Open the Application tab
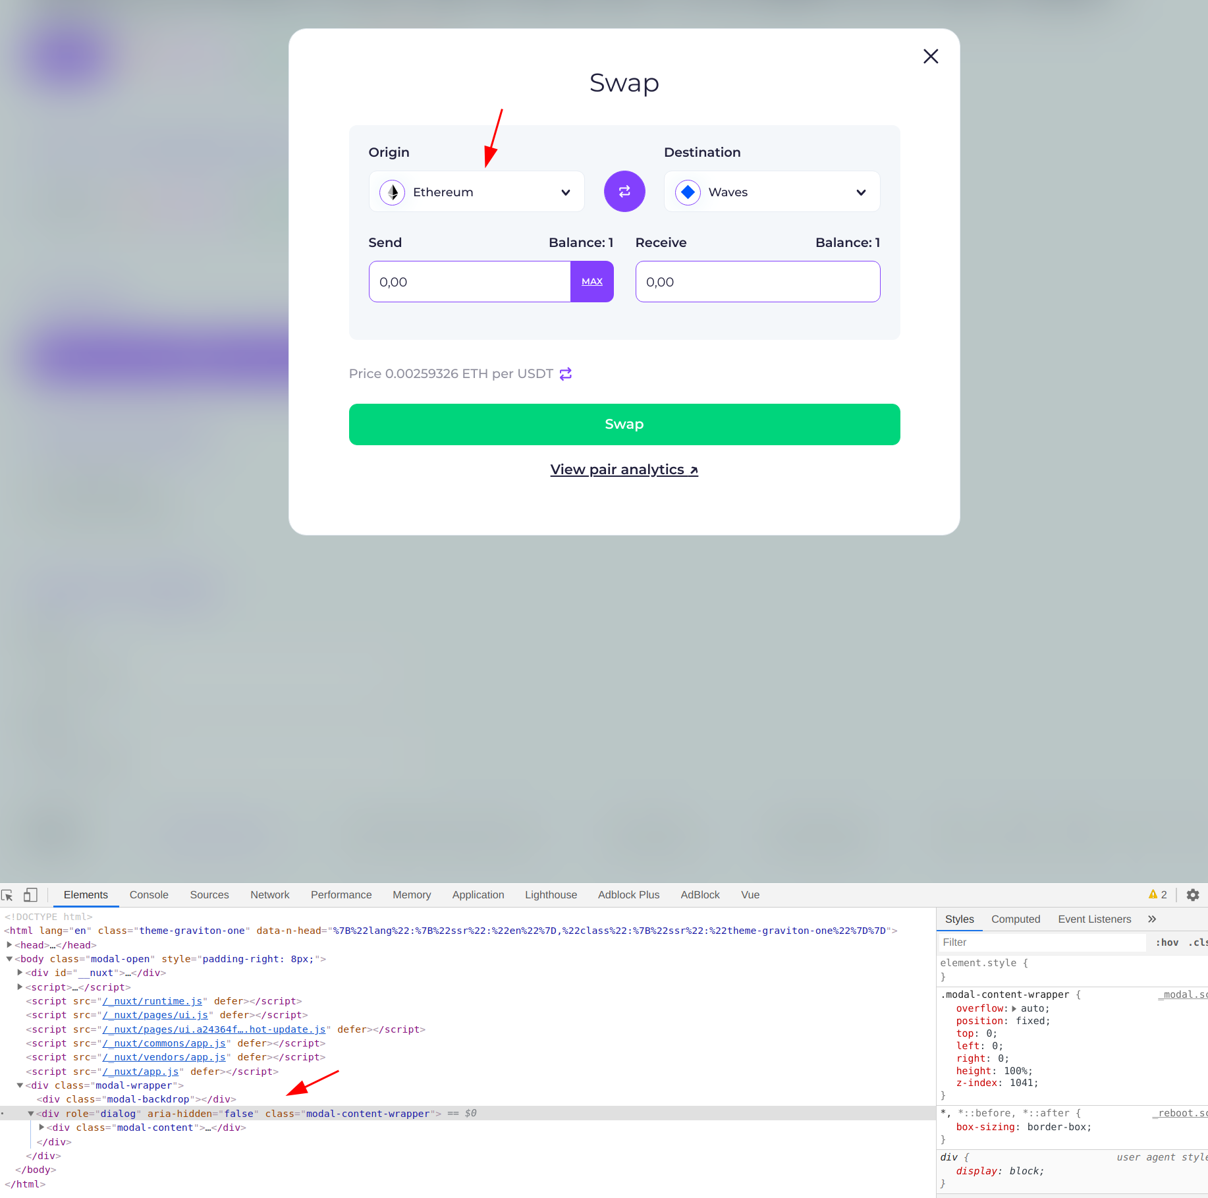This screenshot has width=1208, height=1198. (x=478, y=895)
